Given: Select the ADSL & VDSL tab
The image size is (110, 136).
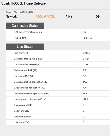Looking at the screenshot, I should coord(45,16).
